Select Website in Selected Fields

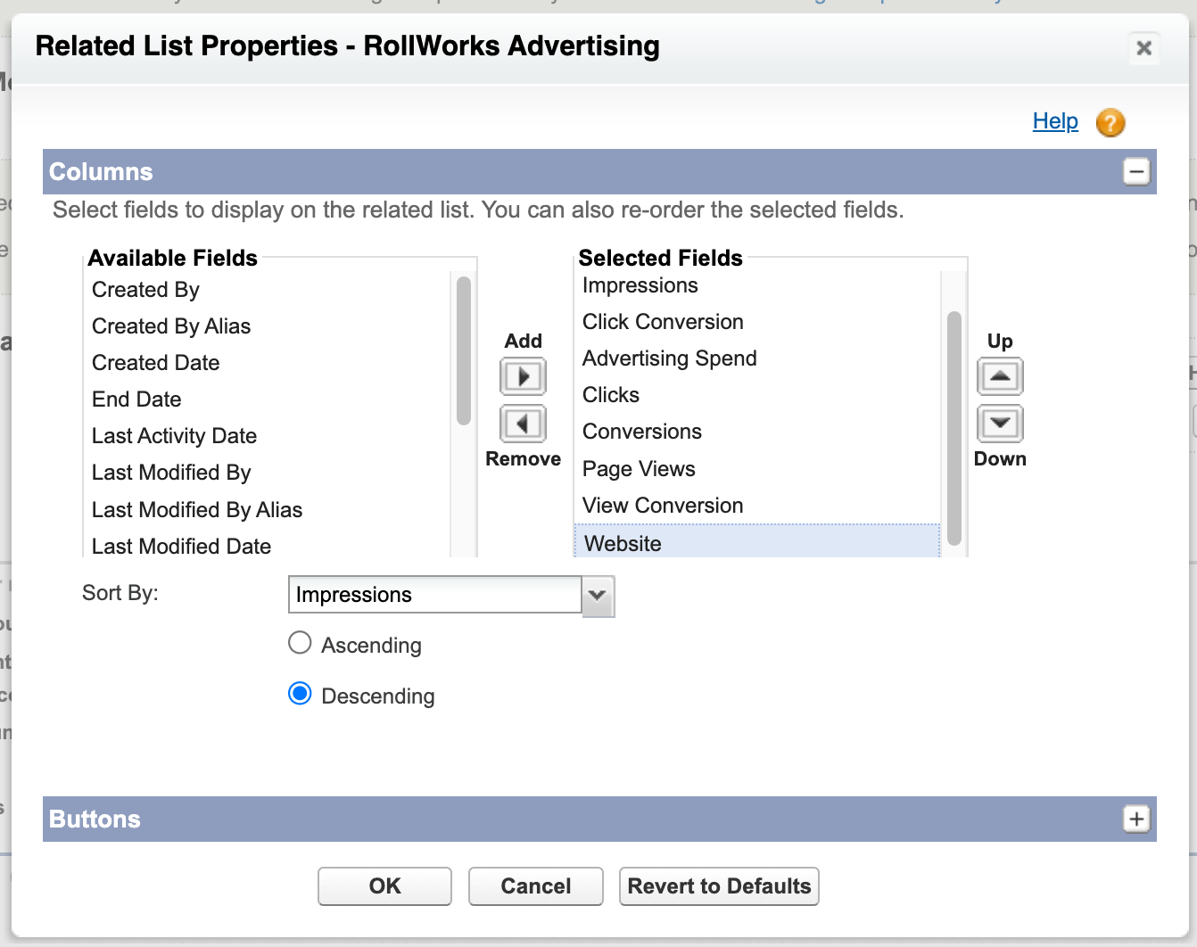click(757, 542)
